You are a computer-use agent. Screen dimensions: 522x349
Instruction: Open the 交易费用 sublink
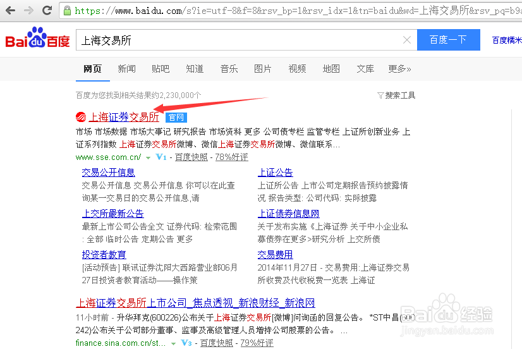click(x=276, y=255)
